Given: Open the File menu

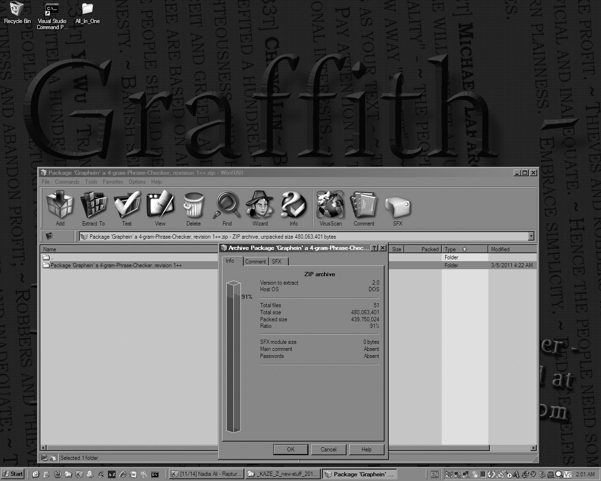Looking at the screenshot, I should click(46, 182).
